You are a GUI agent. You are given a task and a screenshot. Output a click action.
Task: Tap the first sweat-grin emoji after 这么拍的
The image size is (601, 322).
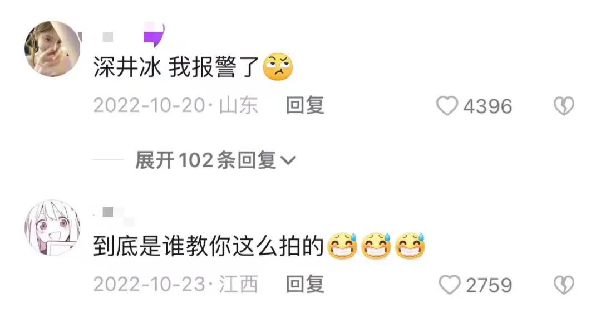[342, 246]
